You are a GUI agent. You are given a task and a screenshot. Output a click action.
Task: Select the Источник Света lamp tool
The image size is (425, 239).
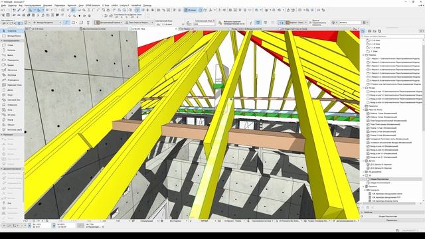click(x=12, y=130)
